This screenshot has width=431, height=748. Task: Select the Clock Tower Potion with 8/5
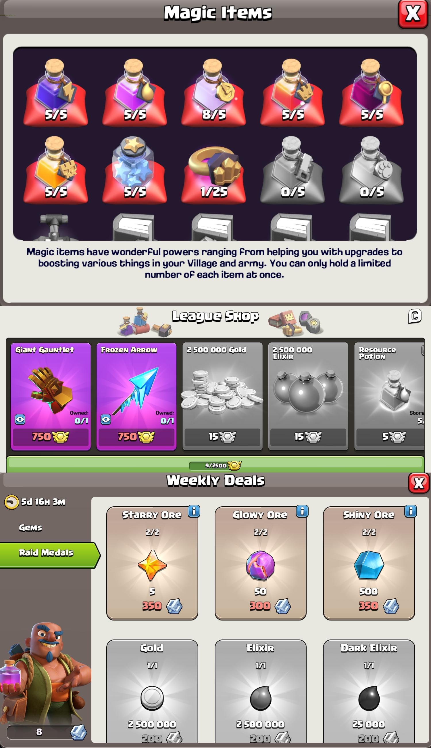tap(213, 92)
